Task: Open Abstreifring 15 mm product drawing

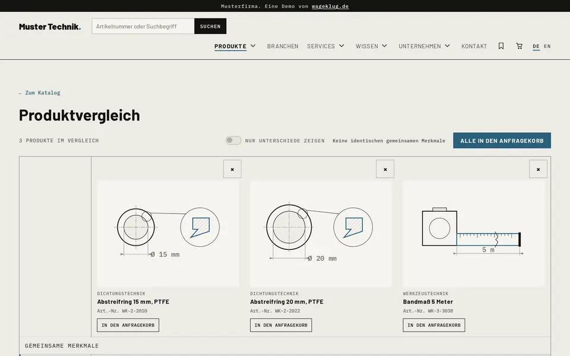Action: pyautogui.click(x=168, y=234)
